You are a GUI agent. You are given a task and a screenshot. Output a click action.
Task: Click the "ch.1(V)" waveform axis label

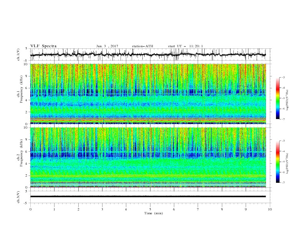point(18,55)
